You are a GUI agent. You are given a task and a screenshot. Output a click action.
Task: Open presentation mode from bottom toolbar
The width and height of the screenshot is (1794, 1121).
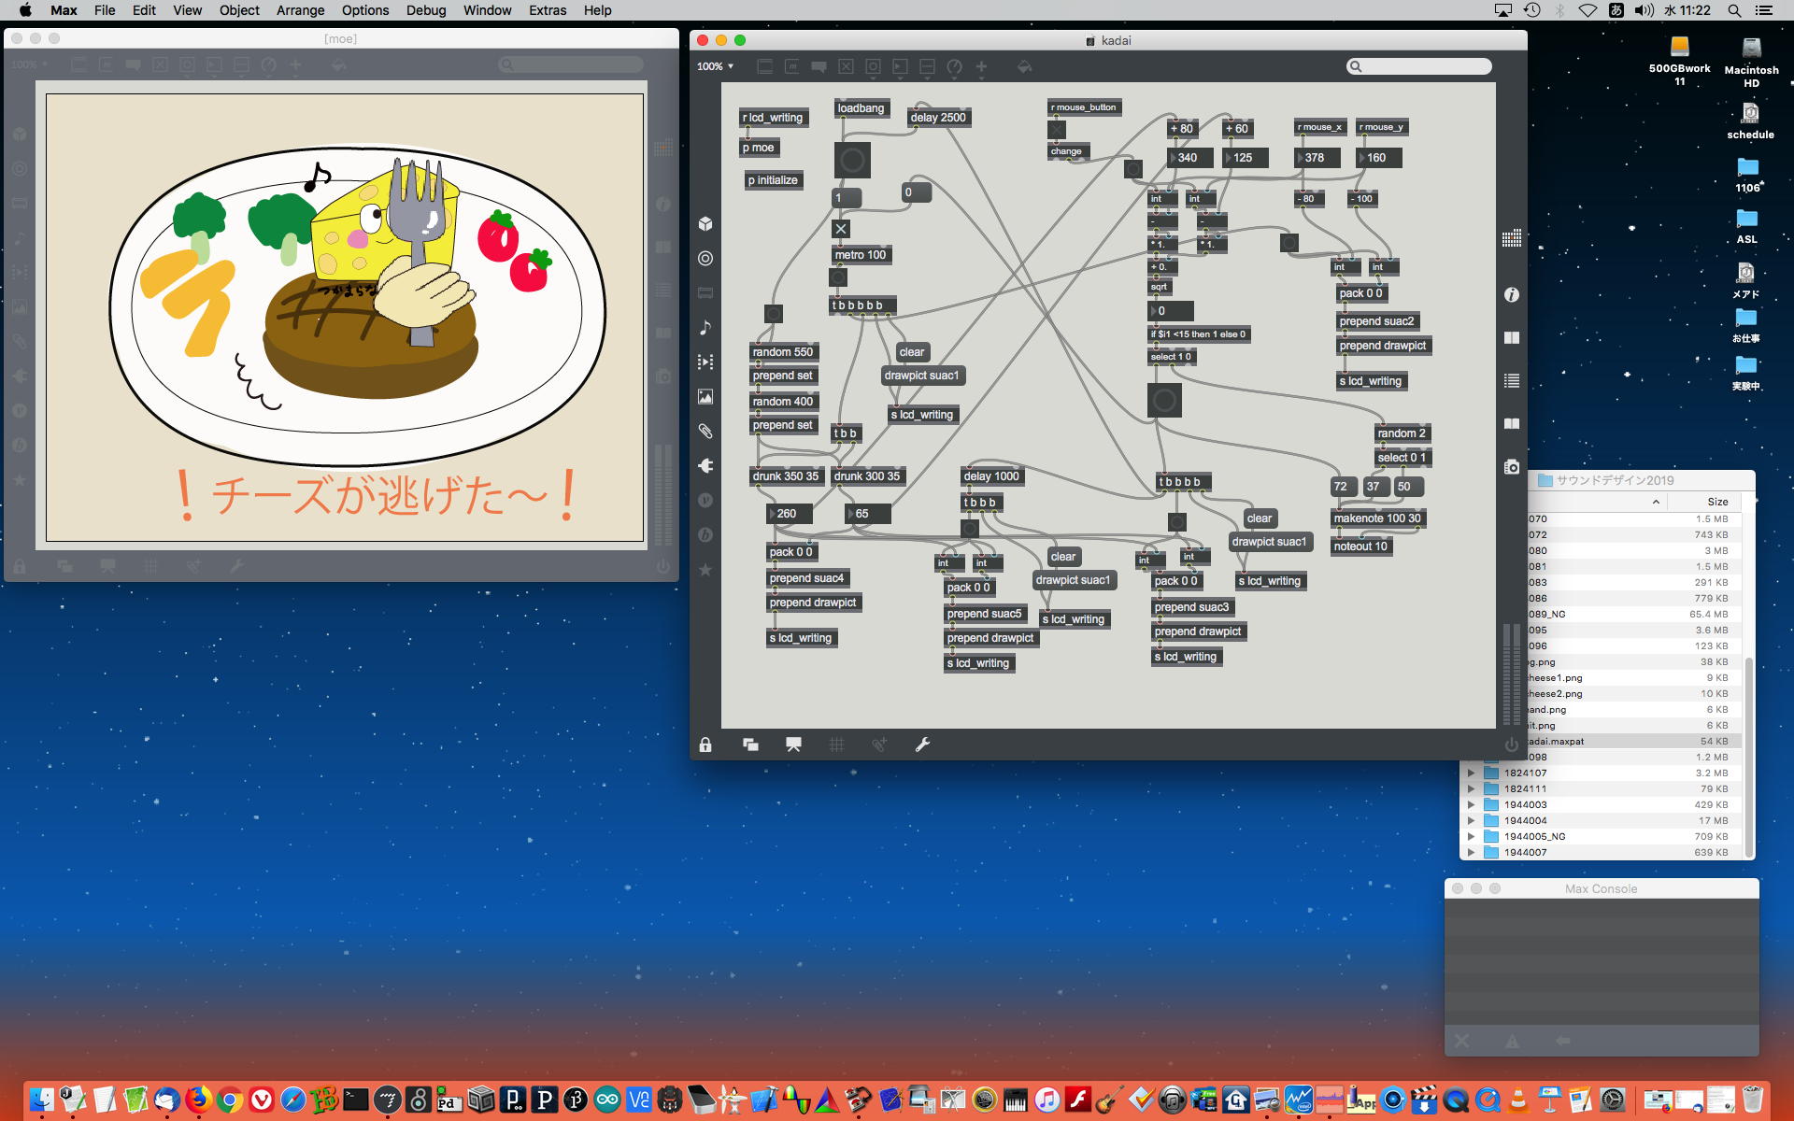[x=793, y=745]
